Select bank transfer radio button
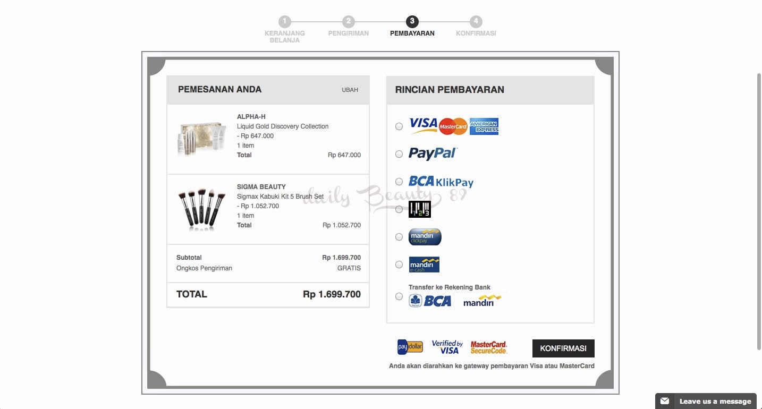This screenshot has height=409, width=762. pos(399,296)
